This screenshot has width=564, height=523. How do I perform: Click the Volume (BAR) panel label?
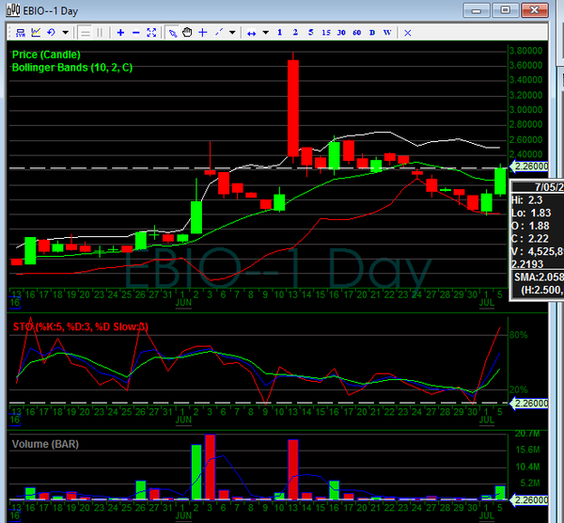(x=45, y=441)
